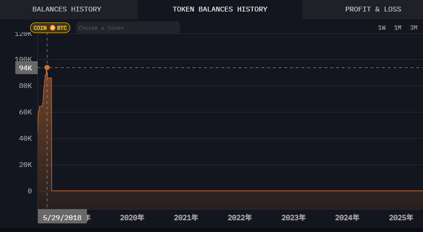The width and height of the screenshot is (423, 232).
Task: Click the 2023年 axis label
Action: coord(293,218)
